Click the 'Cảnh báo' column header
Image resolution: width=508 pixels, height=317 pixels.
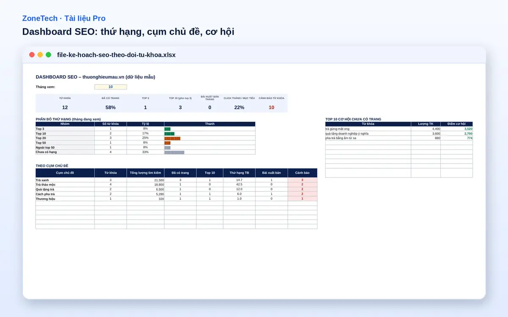click(x=302, y=173)
